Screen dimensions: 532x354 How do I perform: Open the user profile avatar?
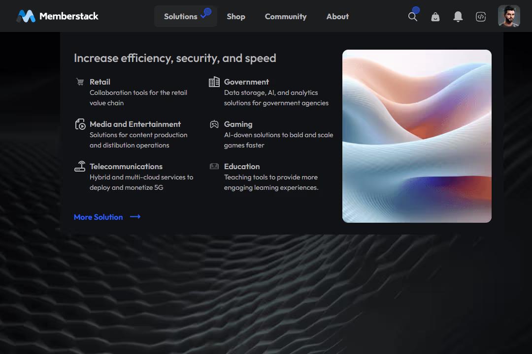tap(509, 16)
